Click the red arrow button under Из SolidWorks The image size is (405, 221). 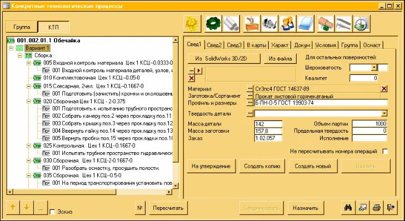pos(198,71)
